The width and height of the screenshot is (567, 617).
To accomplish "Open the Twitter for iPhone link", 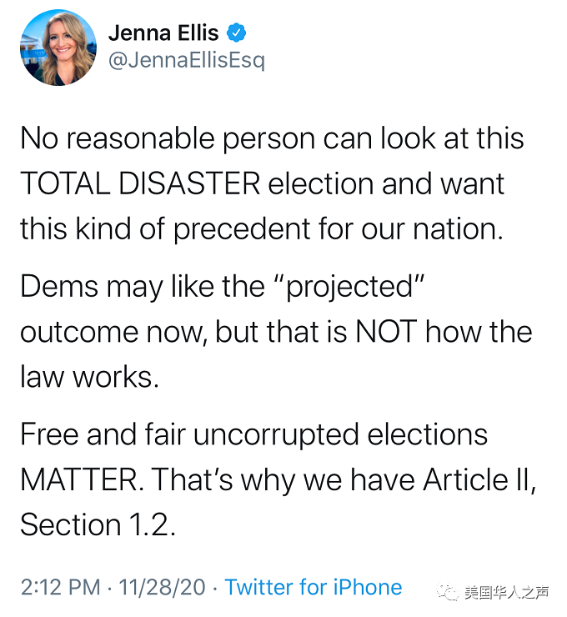I will [x=314, y=587].
